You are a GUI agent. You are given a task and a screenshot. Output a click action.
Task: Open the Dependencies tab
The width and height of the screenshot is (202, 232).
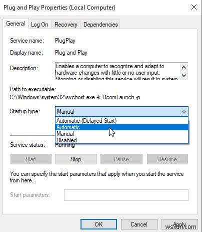[100, 25]
